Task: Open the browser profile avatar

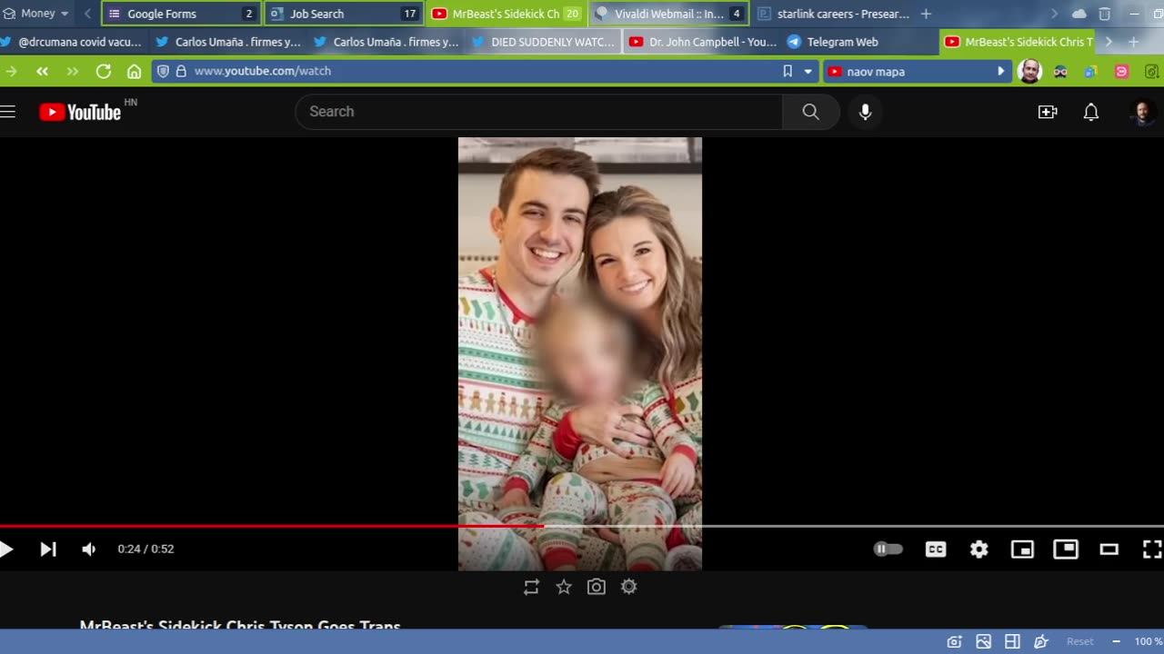Action: pos(1029,71)
